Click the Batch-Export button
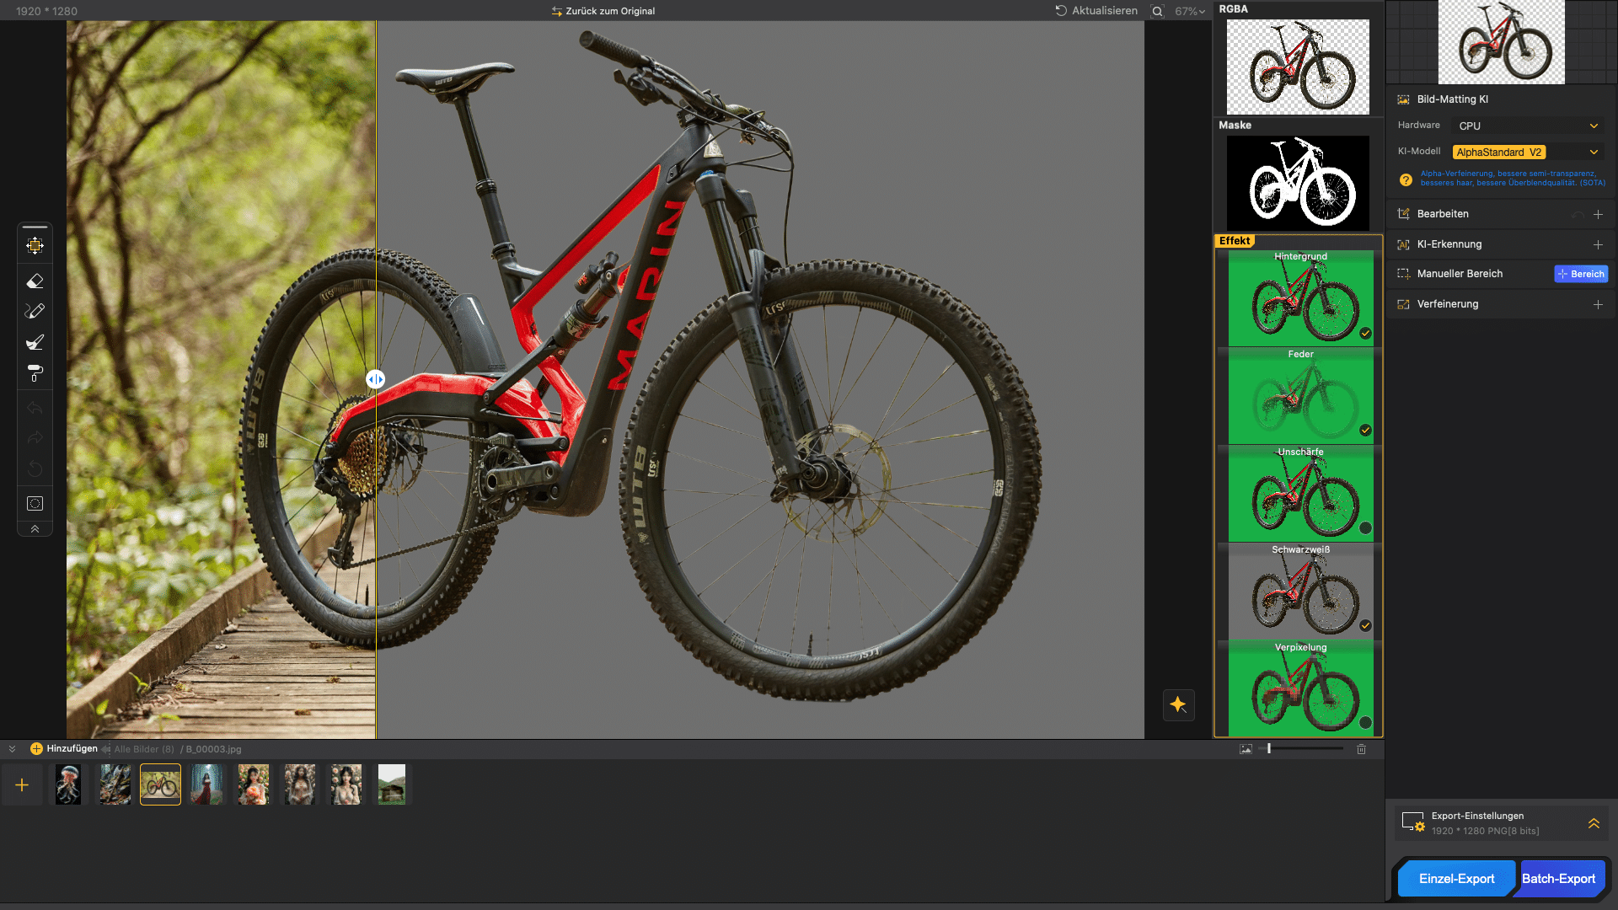Viewport: 1618px width, 910px height. 1558,879
